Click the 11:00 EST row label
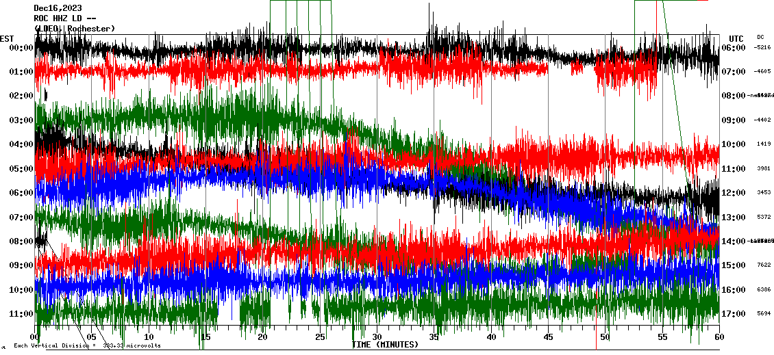 21,314
